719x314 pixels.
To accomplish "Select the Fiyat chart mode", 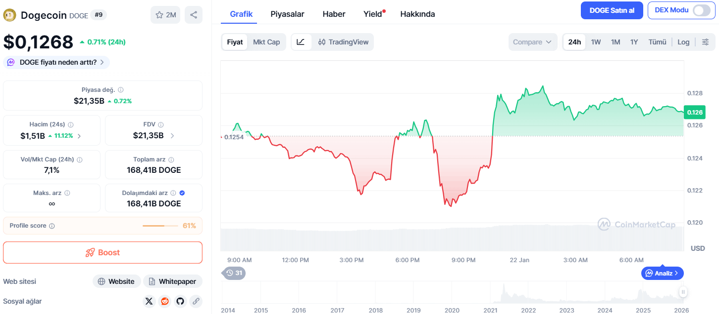I will [235, 42].
